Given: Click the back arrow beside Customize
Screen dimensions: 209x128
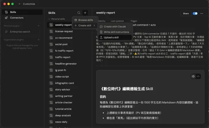Looking at the screenshot, I should tap(20, 4).
